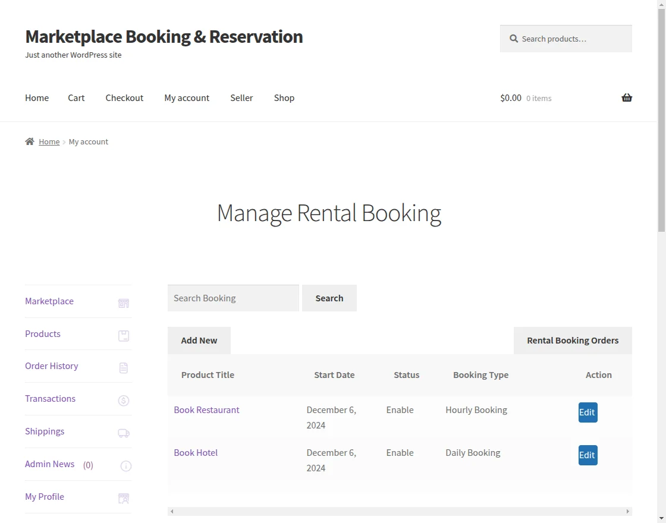This screenshot has height=523, width=666.
Task: Click the horizontal scrollbar right arrow
Action: pos(628,511)
